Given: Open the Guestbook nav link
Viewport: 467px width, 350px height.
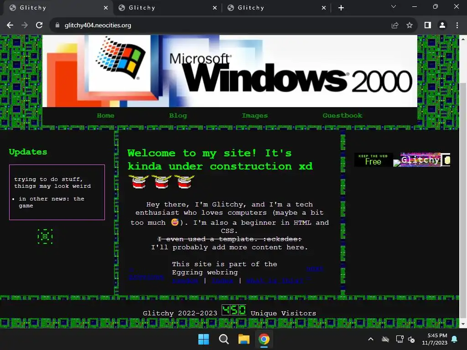Looking at the screenshot, I should pyautogui.click(x=342, y=115).
